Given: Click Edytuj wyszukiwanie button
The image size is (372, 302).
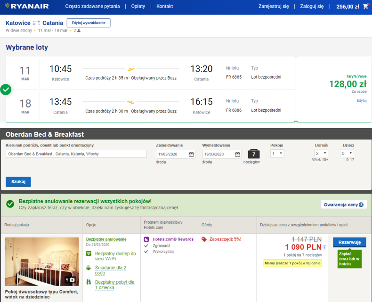Looking at the screenshot, I should coord(89,23).
